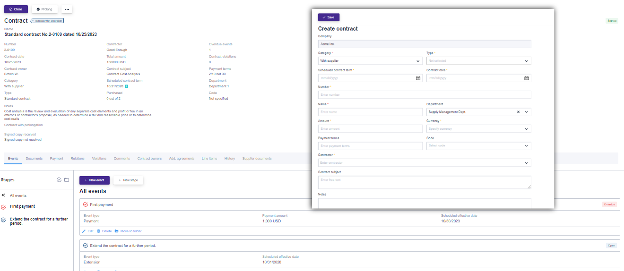Open the Relations tab
The image size is (624, 271).
pyautogui.click(x=78, y=159)
